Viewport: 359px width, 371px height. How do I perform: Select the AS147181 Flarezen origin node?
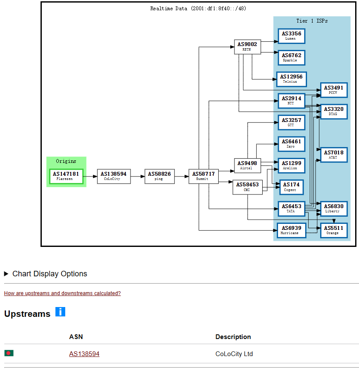click(x=66, y=176)
